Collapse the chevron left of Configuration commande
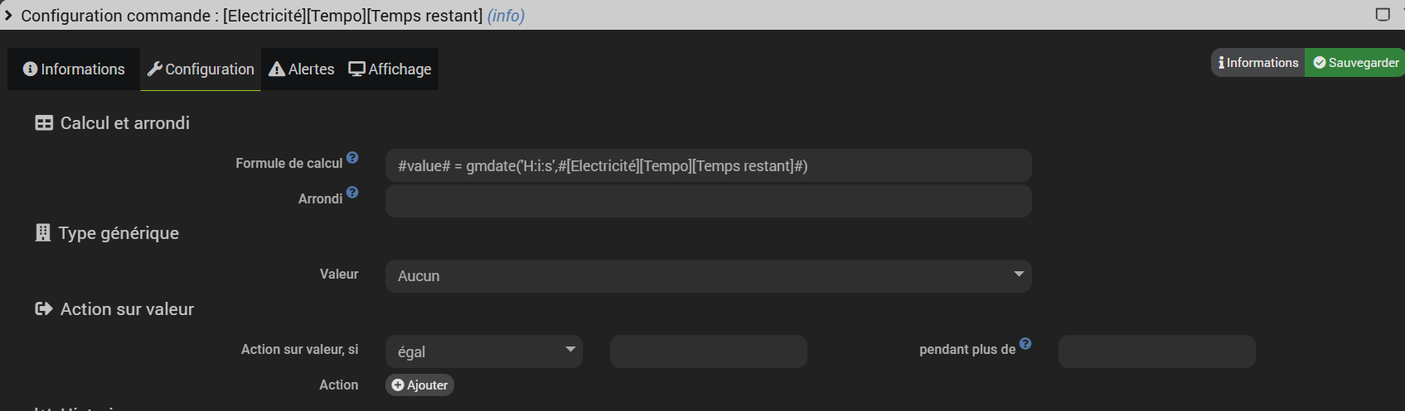This screenshot has height=411, width=1405. click(8, 15)
